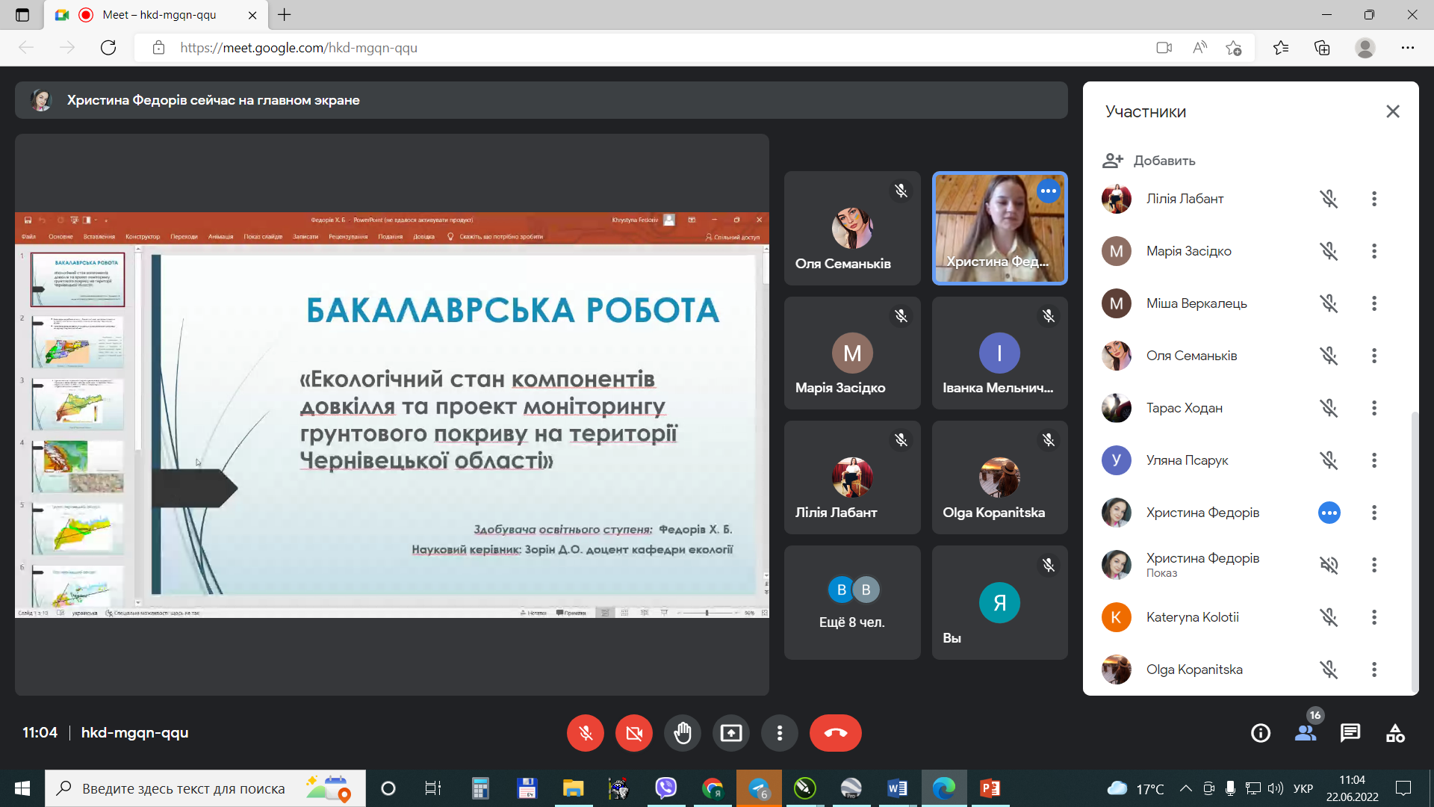This screenshot has width=1434, height=807.
Task: Open Viber from the taskbar
Action: (665, 788)
